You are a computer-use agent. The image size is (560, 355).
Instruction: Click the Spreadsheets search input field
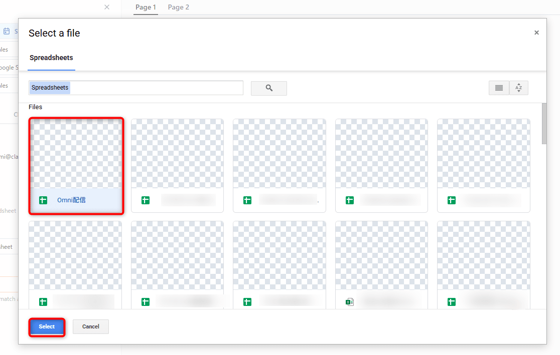[x=135, y=88]
